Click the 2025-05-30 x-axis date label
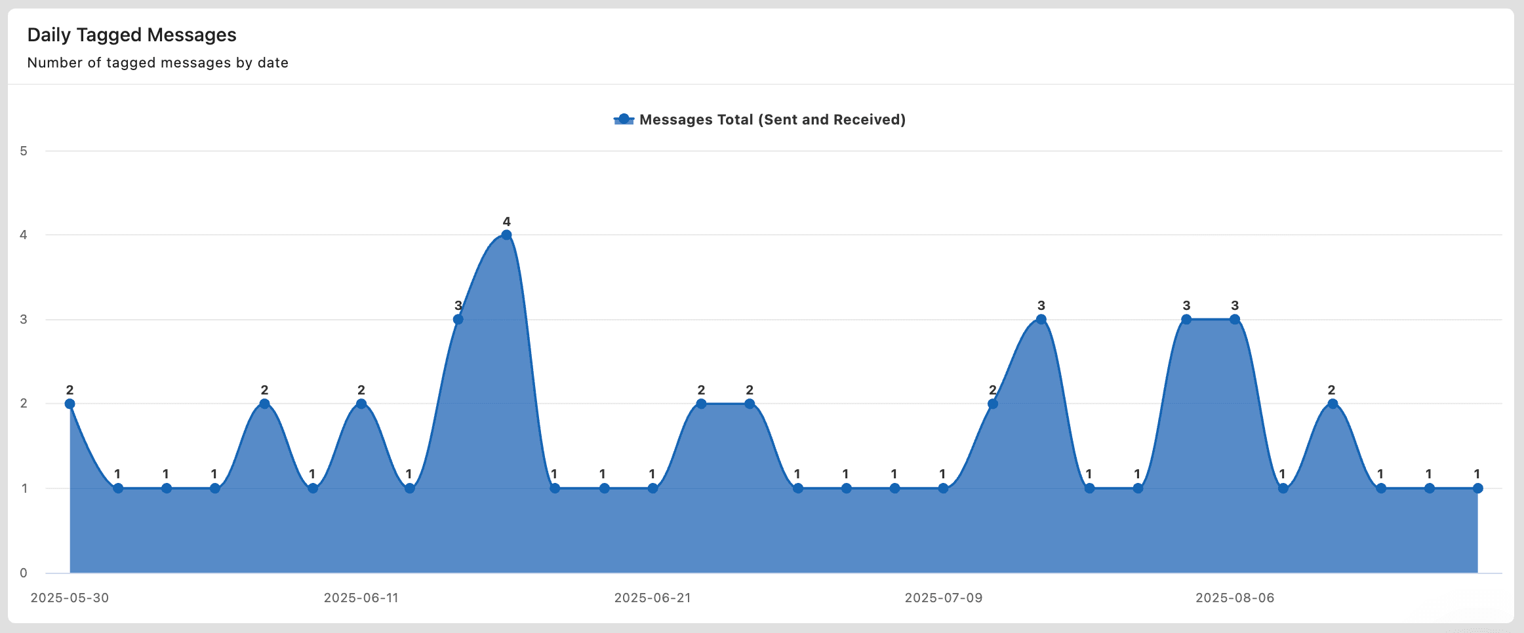The width and height of the screenshot is (1524, 633). pyautogui.click(x=70, y=598)
